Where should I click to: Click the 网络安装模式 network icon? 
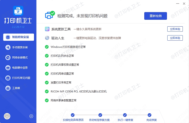[x=8, y=58]
